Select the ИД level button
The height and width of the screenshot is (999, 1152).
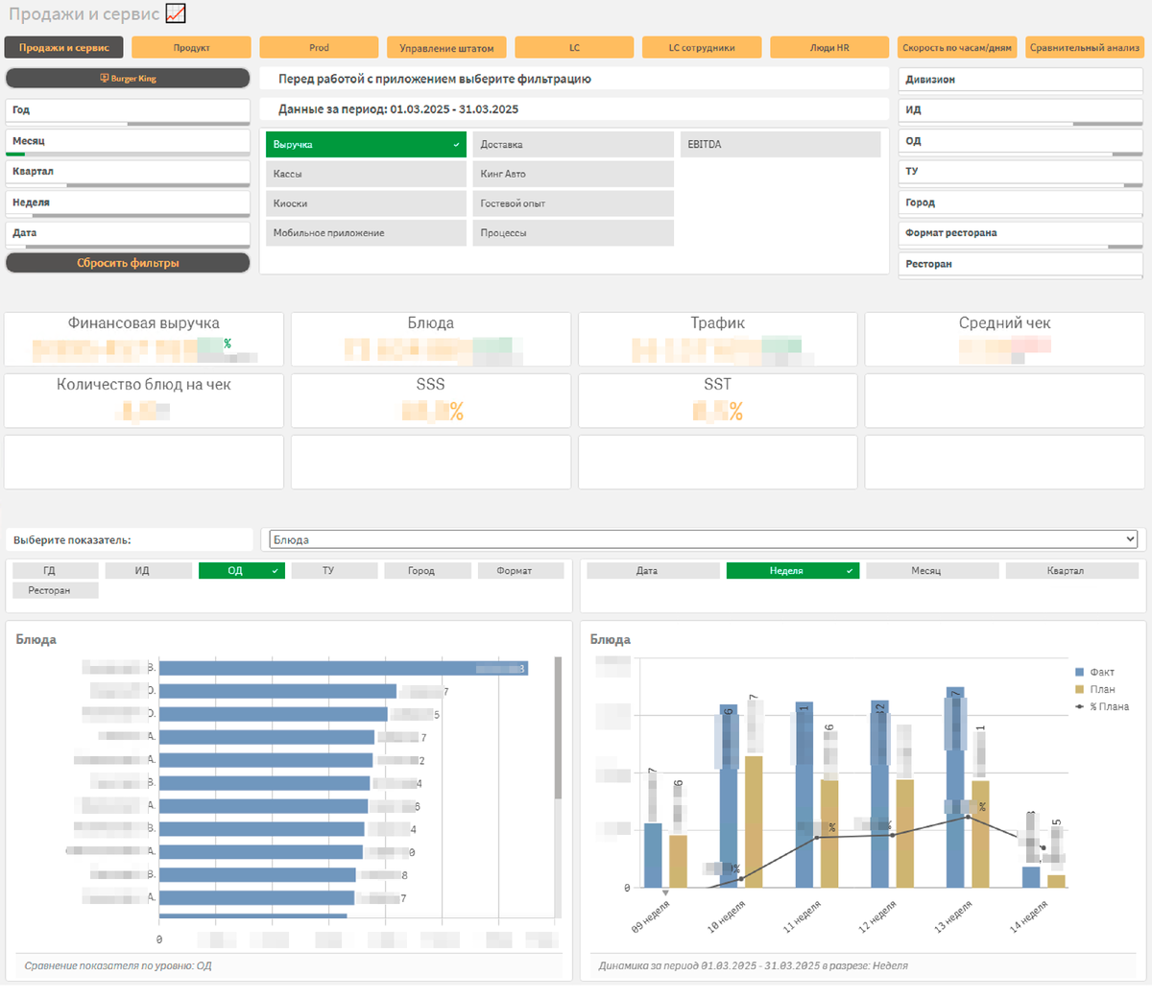click(x=149, y=570)
